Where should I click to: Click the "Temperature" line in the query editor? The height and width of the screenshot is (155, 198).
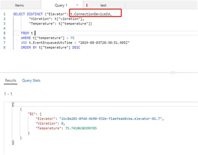pyautogui.click(x=61, y=24)
